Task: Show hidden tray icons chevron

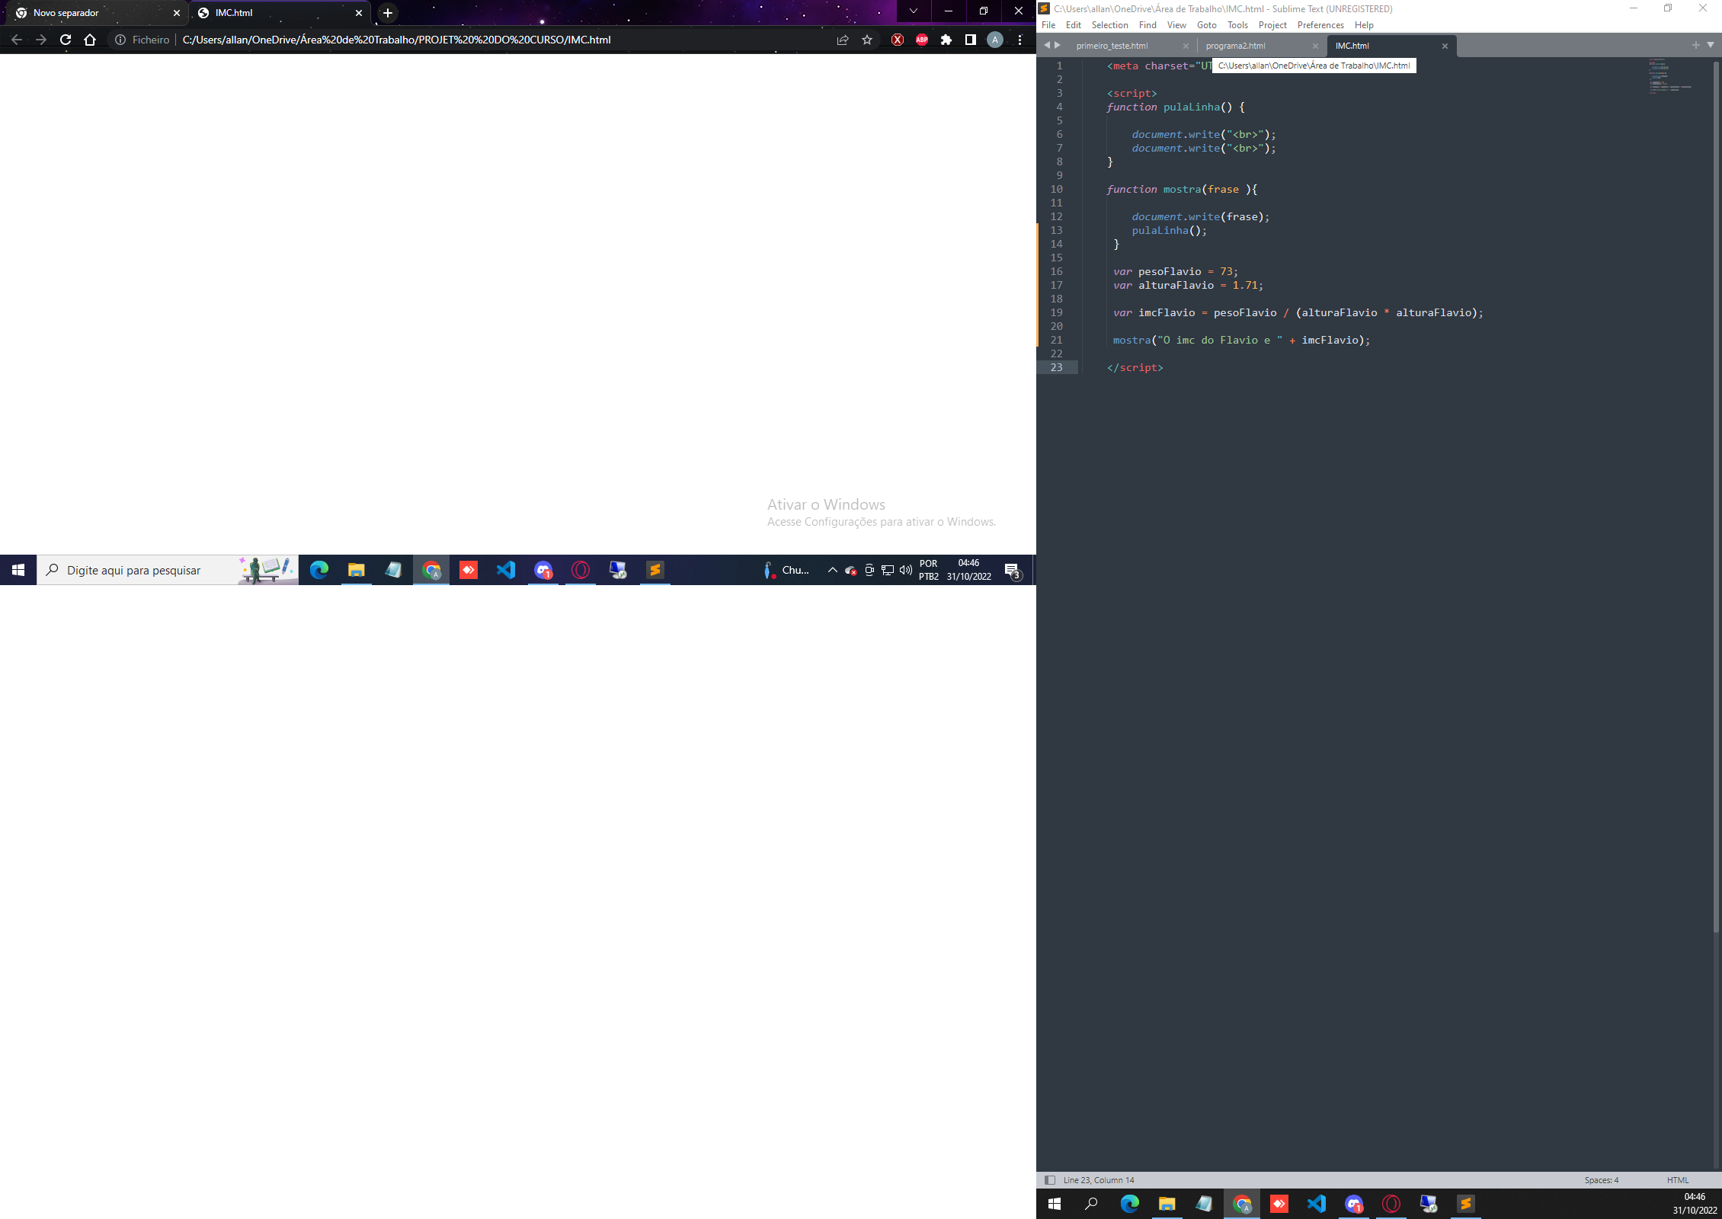Action: click(832, 570)
